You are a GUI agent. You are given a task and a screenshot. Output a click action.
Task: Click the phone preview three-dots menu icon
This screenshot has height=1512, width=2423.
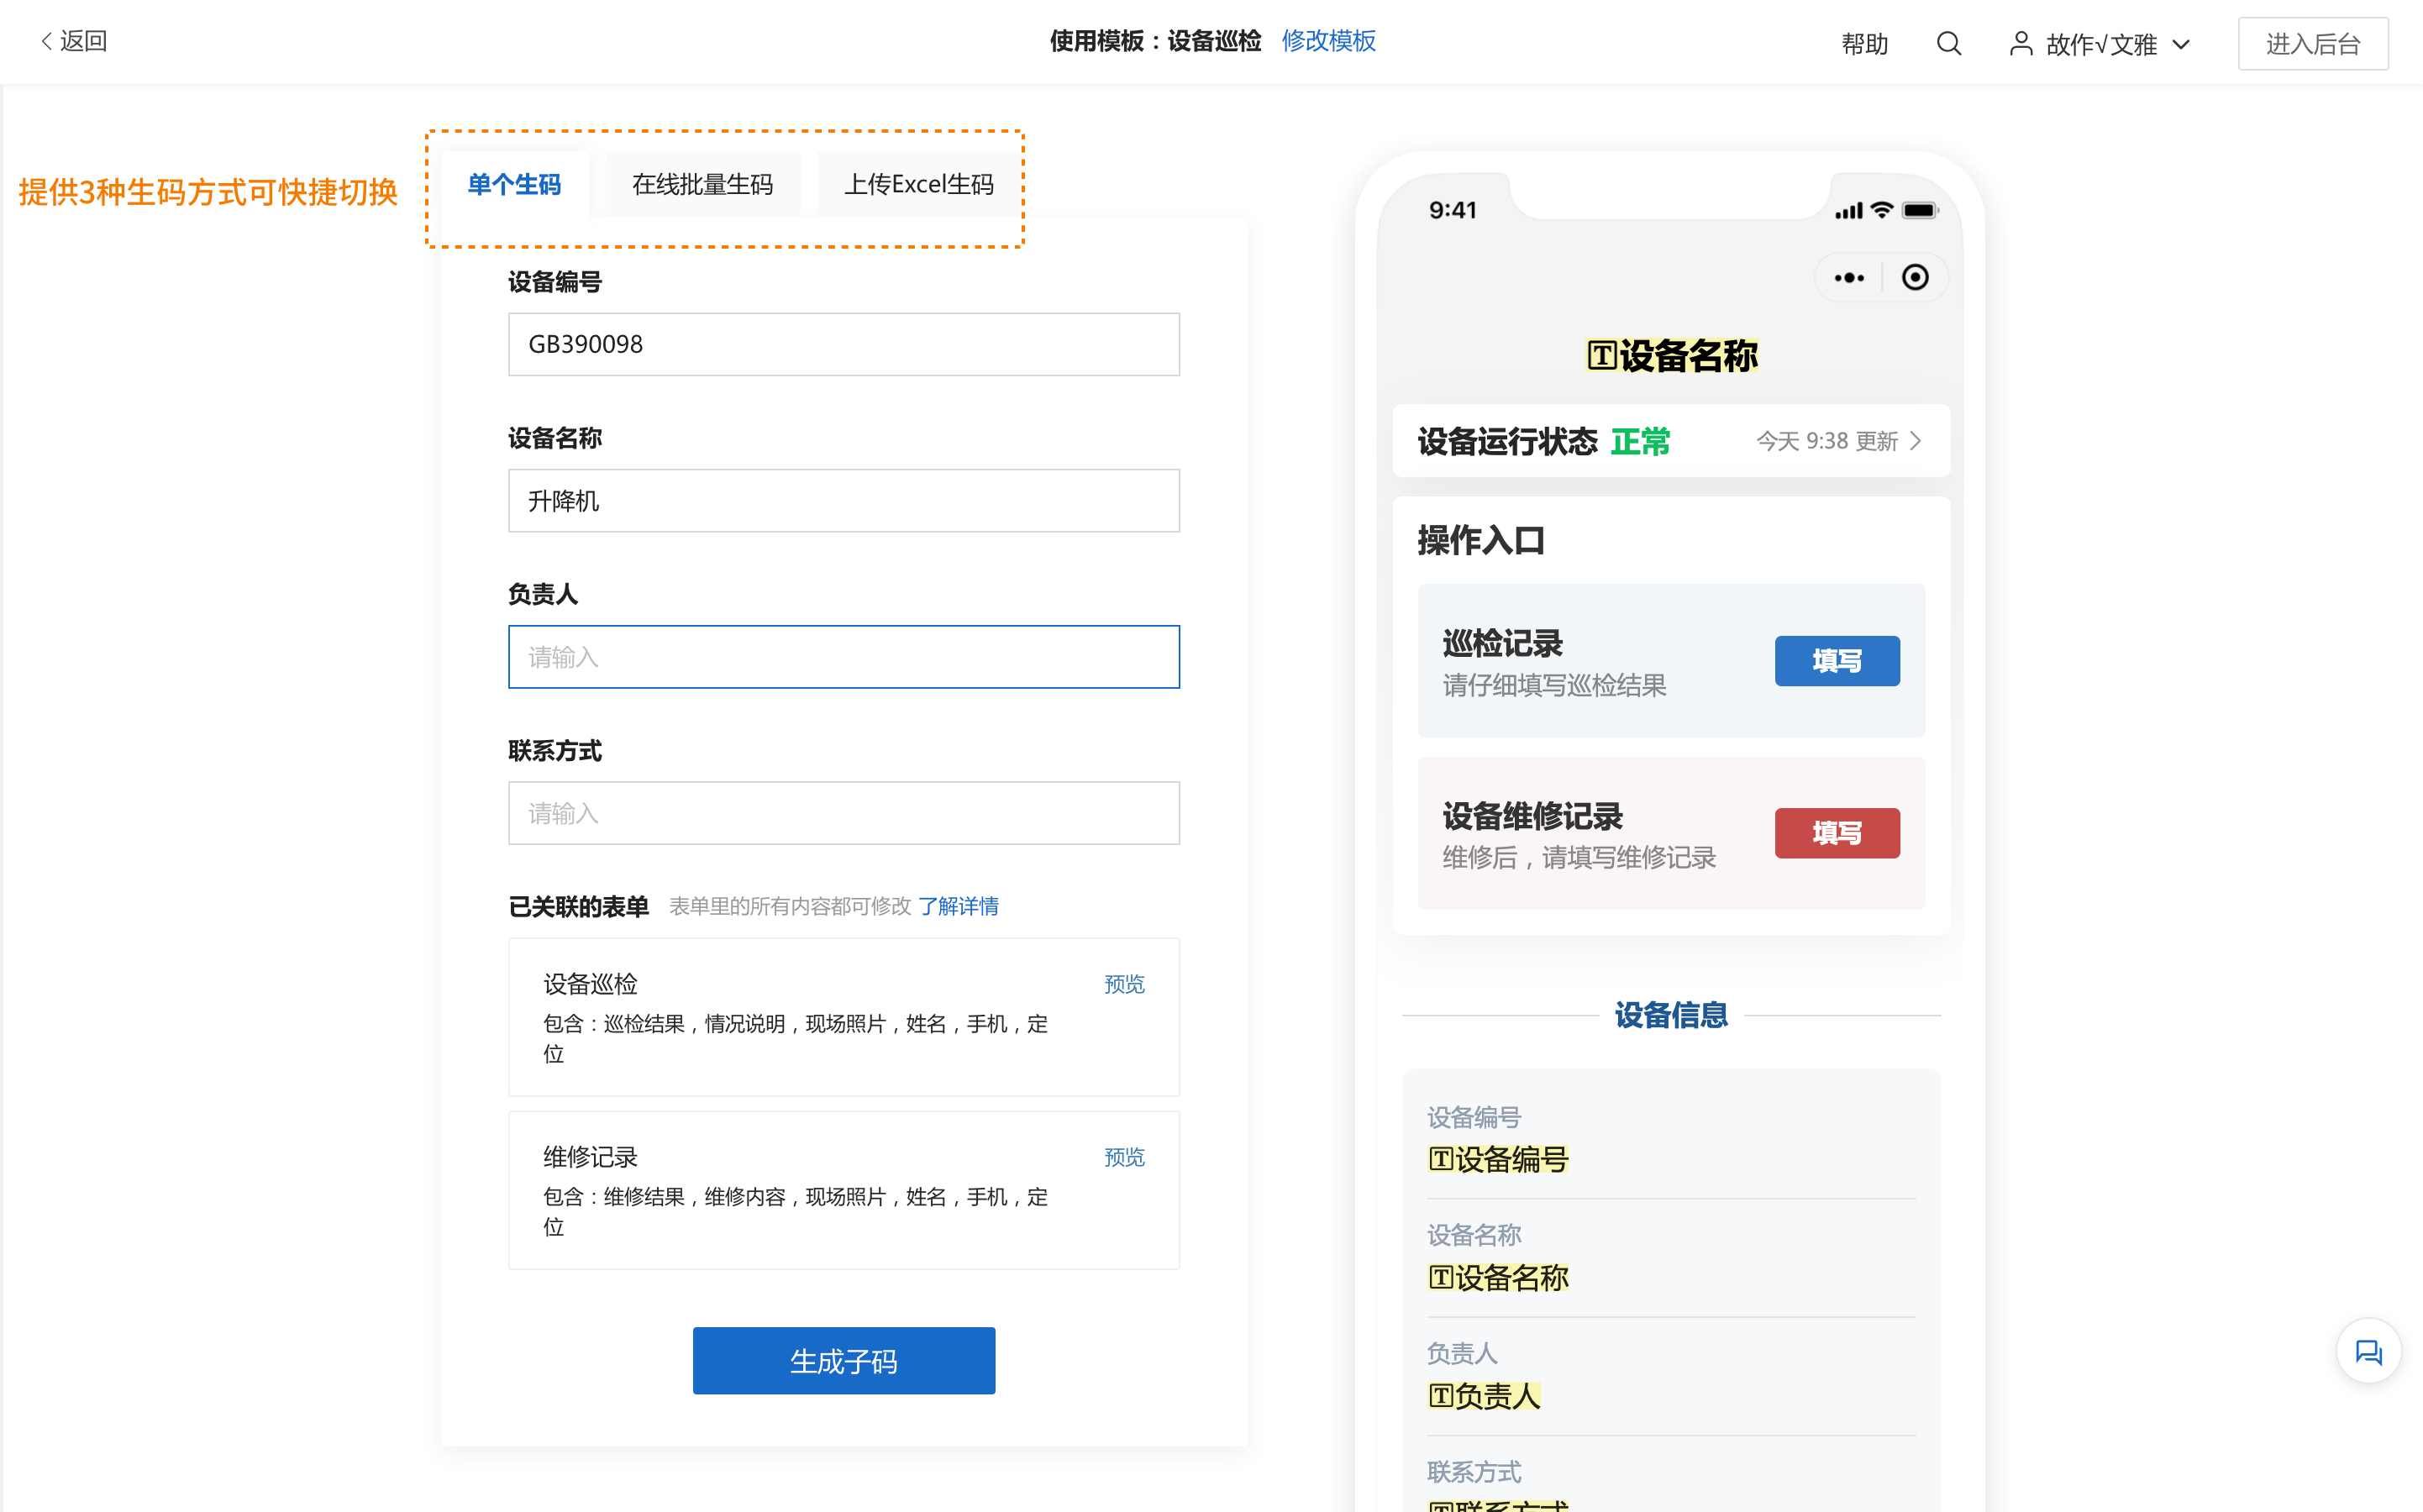tap(1849, 278)
